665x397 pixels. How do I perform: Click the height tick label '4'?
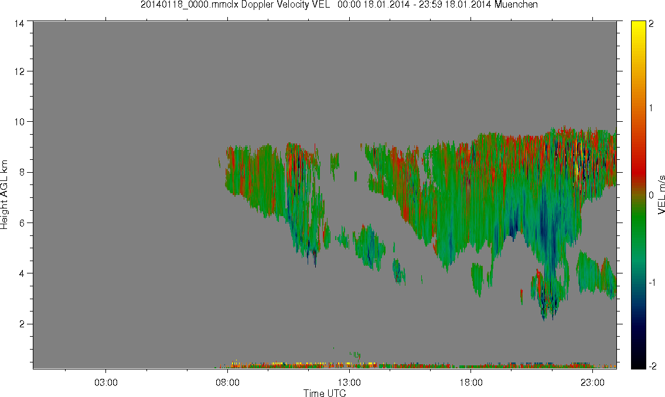point(21,273)
